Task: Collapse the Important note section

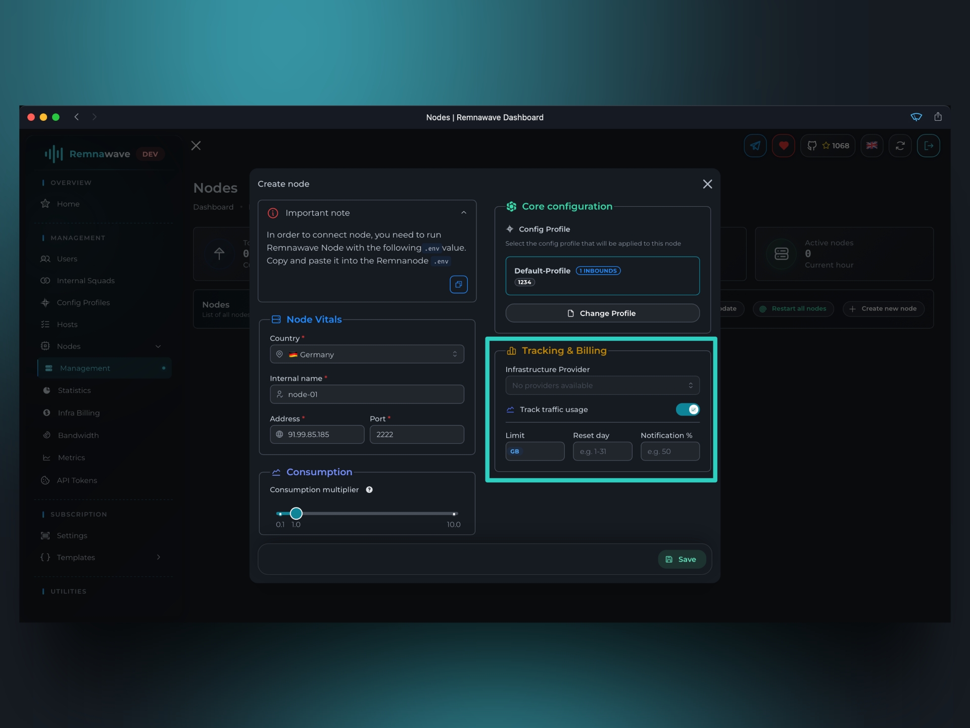Action: 463,213
